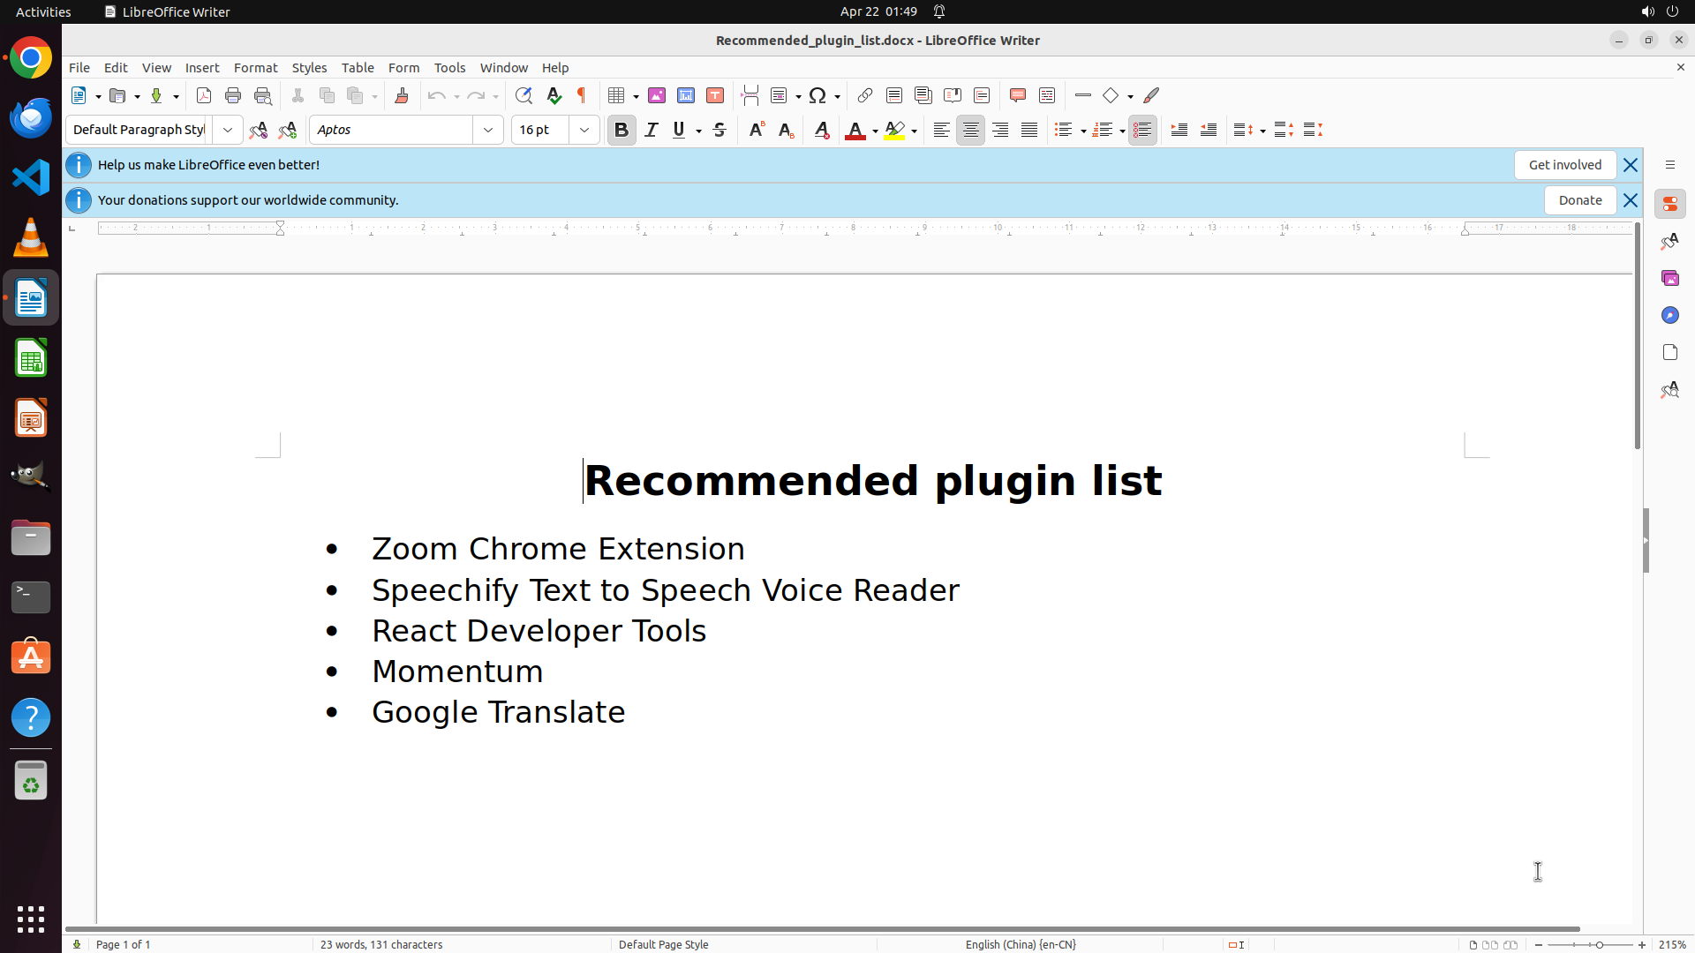Click the Insert Hyperlink icon
The image size is (1695, 953).
[865, 95]
